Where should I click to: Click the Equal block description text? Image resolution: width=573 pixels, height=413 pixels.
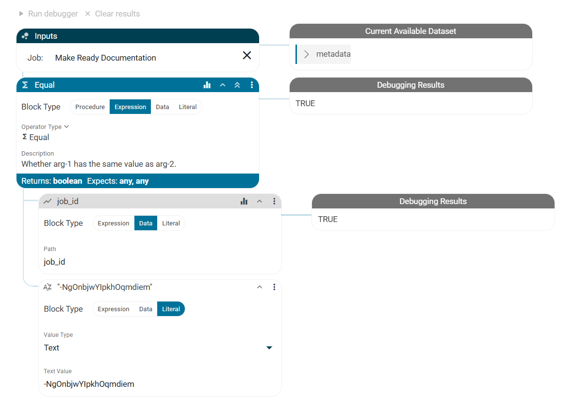[98, 164]
